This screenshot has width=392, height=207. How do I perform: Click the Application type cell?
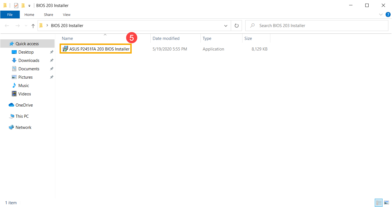click(213, 49)
